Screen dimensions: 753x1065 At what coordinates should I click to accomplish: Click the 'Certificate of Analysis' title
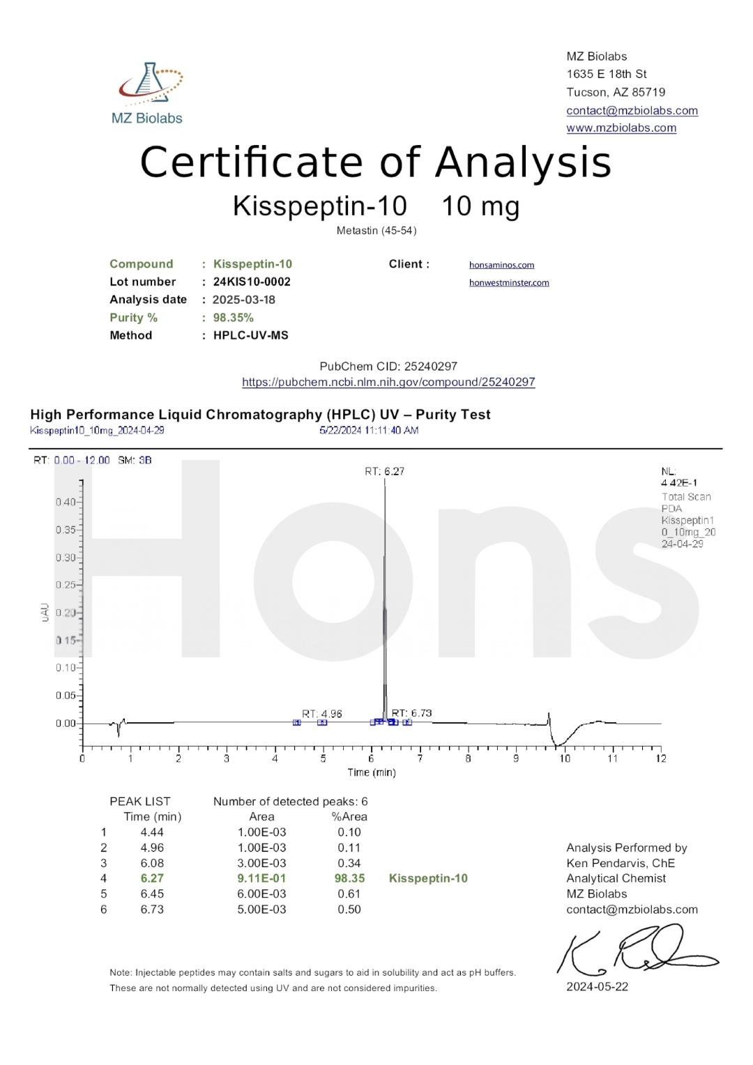(376, 162)
